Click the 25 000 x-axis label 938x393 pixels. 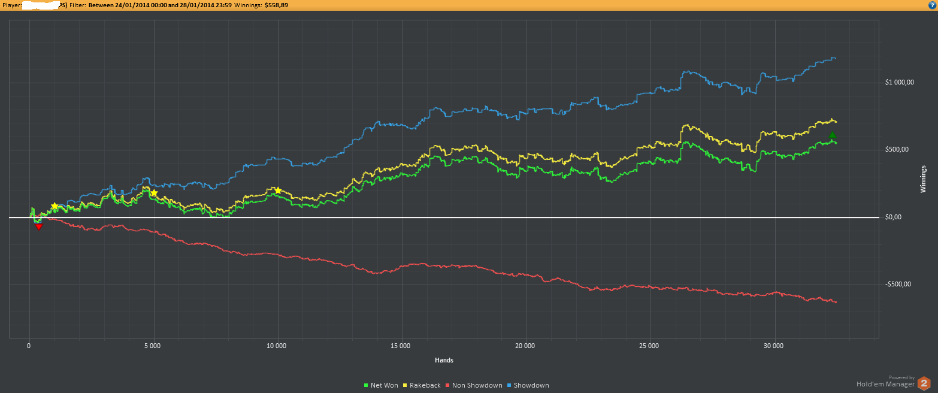pyautogui.click(x=649, y=346)
